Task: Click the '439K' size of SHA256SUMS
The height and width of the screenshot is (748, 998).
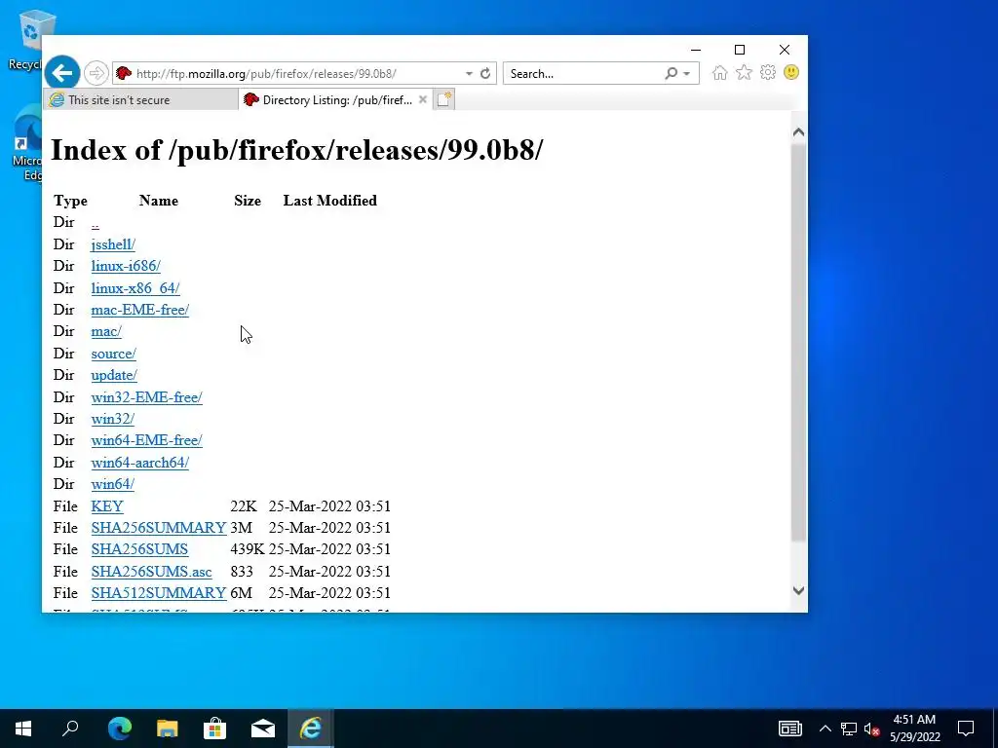Action: [247, 549]
